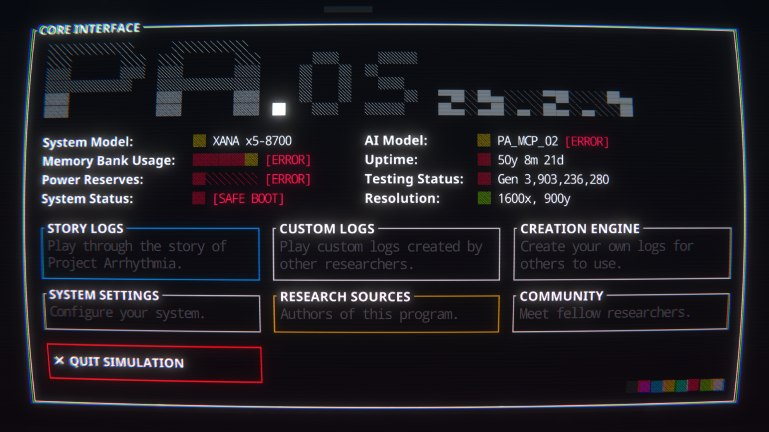Click the Memory Bank Usage bar
This screenshot has height=432, width=769.
225,160
